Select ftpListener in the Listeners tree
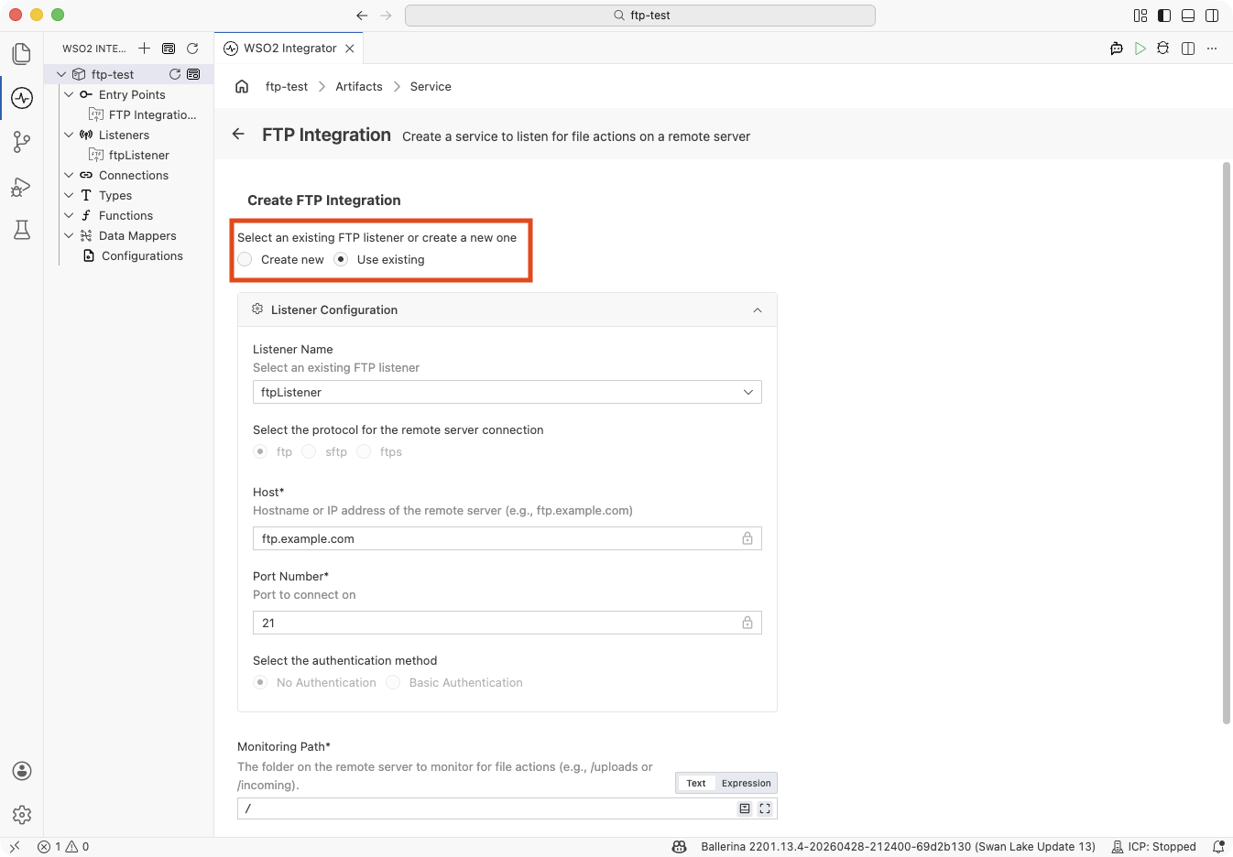 click(138, 155)
